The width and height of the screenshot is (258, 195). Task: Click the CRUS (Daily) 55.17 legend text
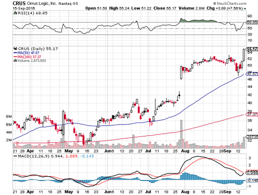coord(38,49)
